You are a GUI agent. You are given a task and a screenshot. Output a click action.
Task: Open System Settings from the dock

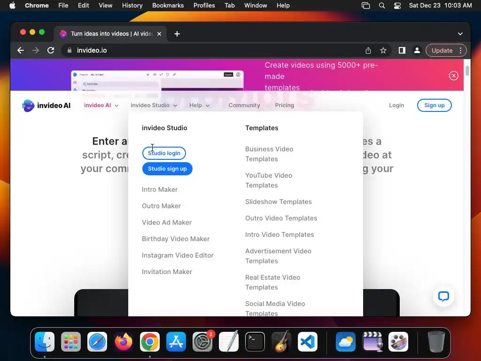click(202, 342)
